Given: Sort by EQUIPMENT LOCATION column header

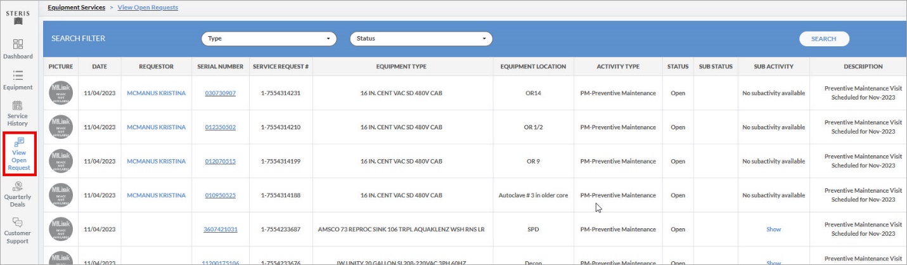Looking at the screenshot, I should (534, 67).
